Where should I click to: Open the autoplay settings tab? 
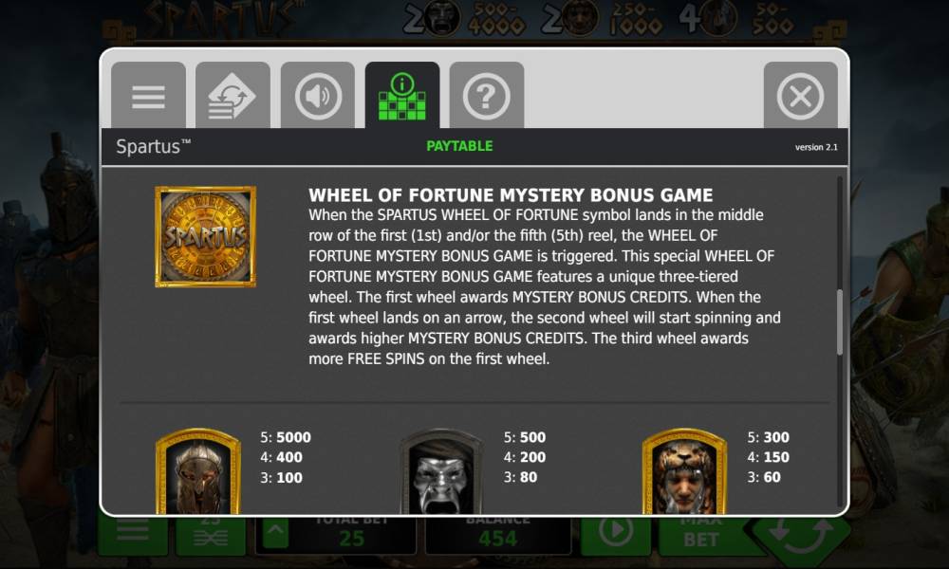point(233,96)
